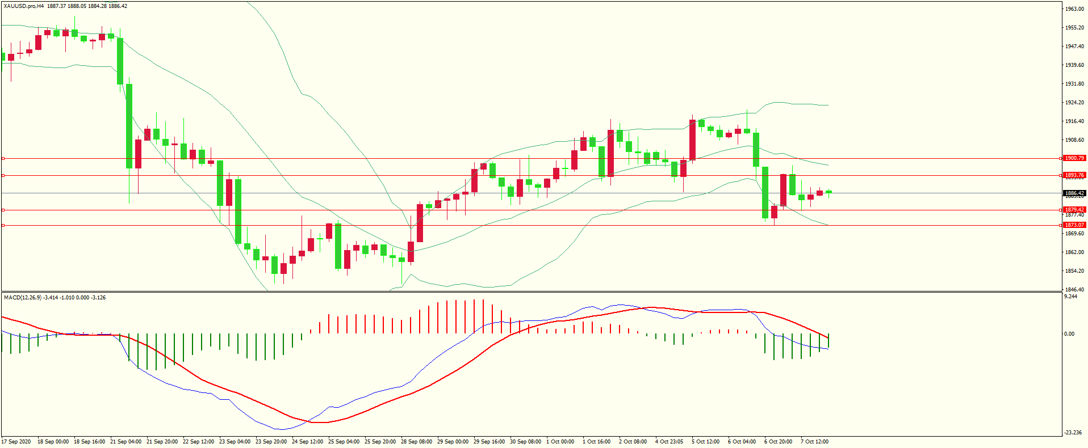Click the 29 Sep 00:00 time label
This screenshot has height=448, width=1088.
click(453, 442)
